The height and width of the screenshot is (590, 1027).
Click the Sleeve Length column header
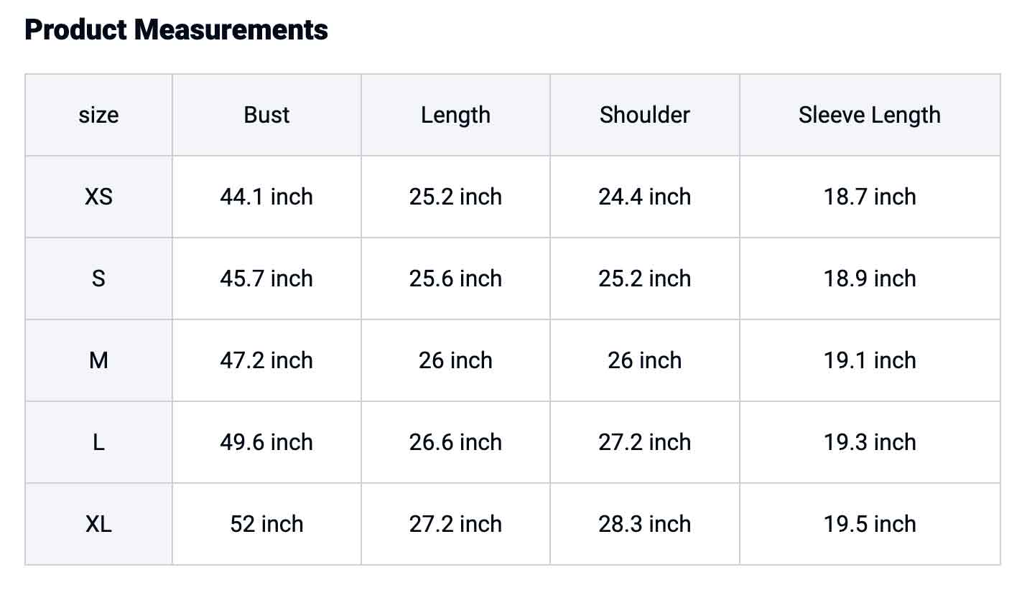[x=870, y=115]
